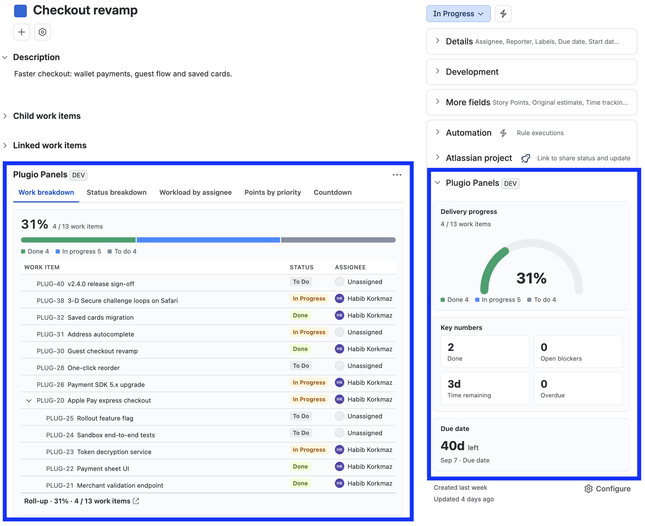Click the unassigned avatar on PLUG-25 row
The image size is (645, 526).
point(339,416)
